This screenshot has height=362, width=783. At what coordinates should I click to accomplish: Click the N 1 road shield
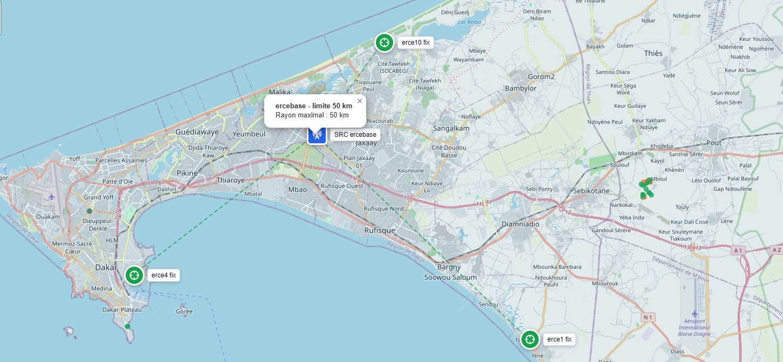(648, 317)
